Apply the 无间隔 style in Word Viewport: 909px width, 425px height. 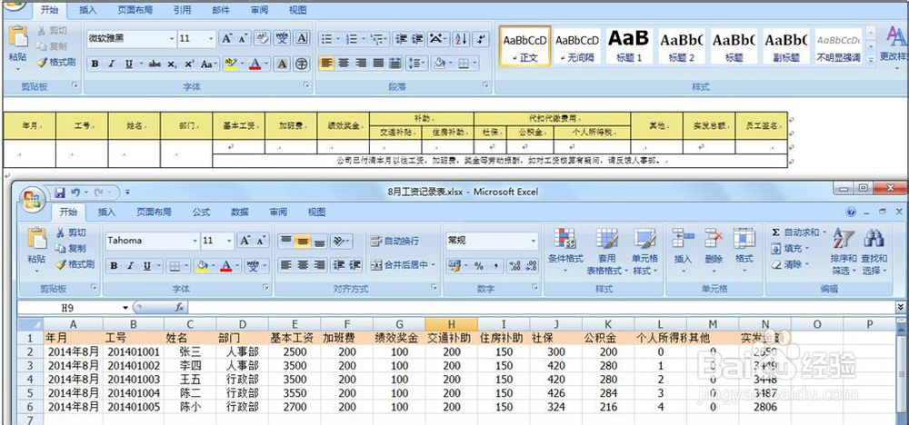(577, 45)
